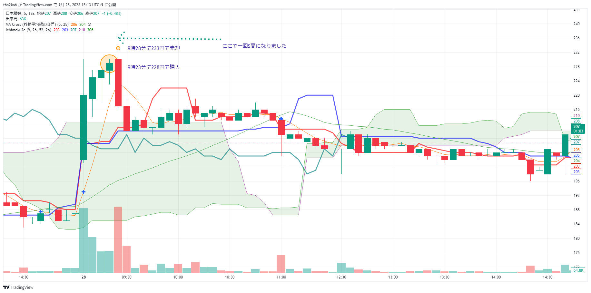591x293 pixels.
Task: Click the small orange ring marker near 233
Action: point(118,48)
